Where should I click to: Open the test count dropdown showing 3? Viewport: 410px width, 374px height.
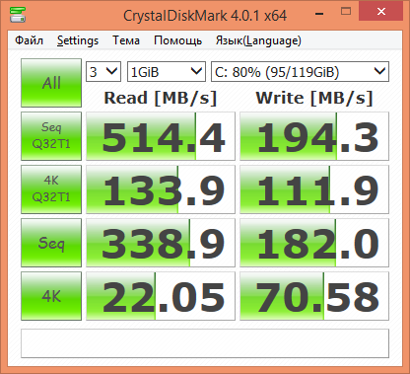click(x=103, y=71)
